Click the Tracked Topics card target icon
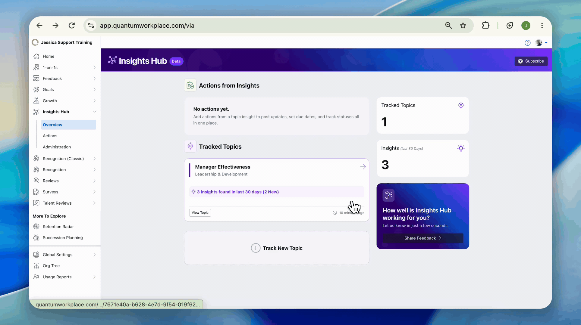 pyautogui.click(x=461, y=105)
